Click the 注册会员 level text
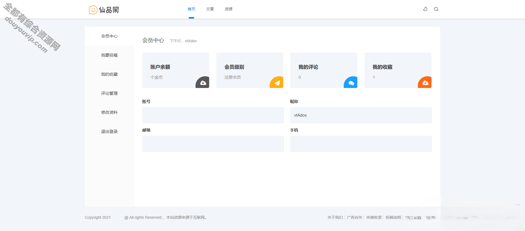Screen dimensions: 525x231 [233, 77]
